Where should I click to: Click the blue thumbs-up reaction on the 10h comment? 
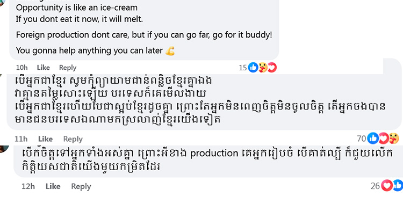(x=253, y=68)
